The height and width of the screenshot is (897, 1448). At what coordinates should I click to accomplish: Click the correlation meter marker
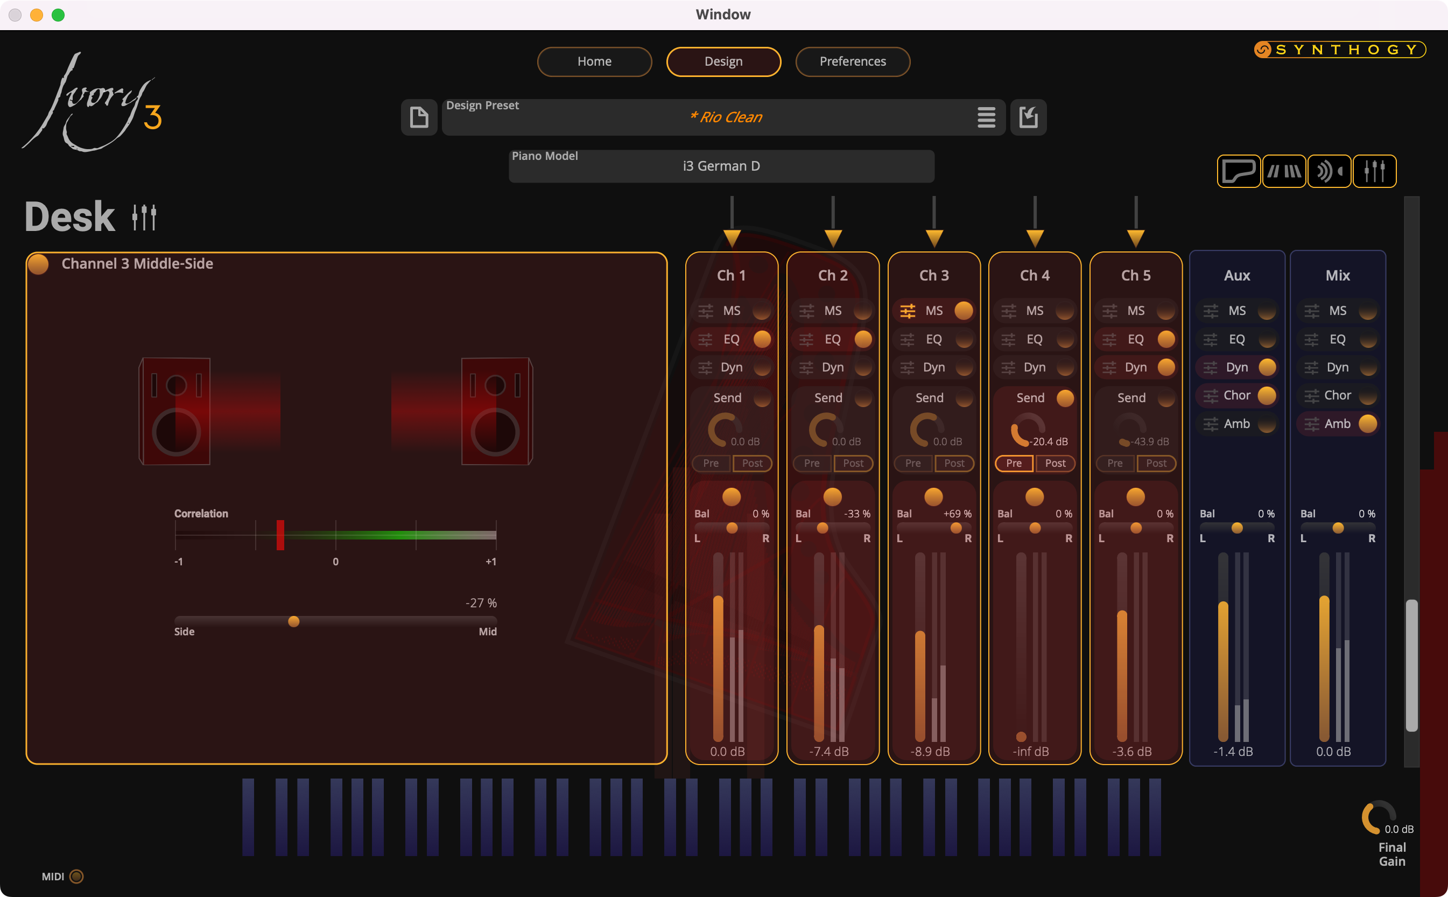280,535
